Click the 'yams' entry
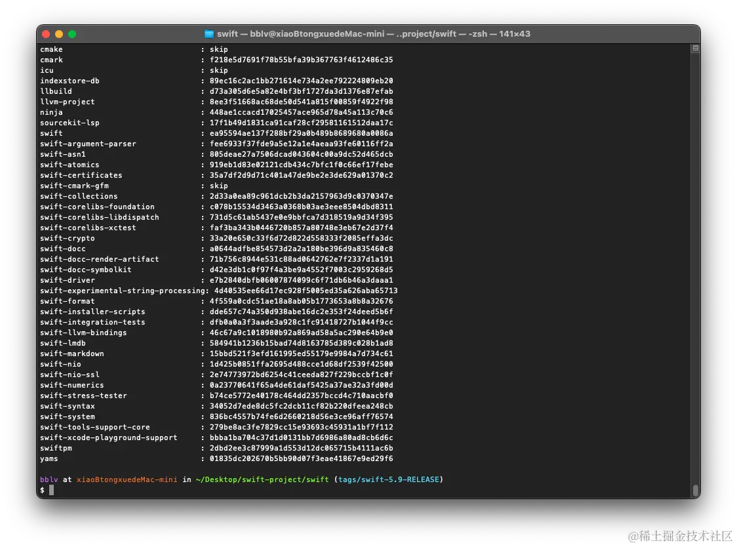The height and width of the screenshot is (547, 737). coord(49,459)
